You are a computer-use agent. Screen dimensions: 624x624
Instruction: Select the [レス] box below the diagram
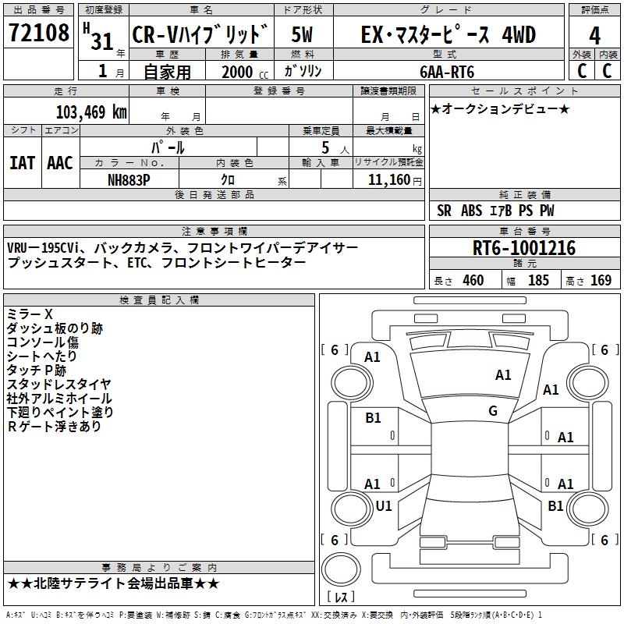tap(340, 598)
